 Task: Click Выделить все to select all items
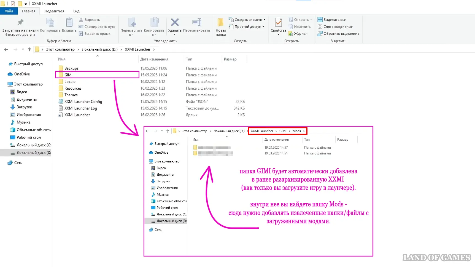tap(332, 20)
